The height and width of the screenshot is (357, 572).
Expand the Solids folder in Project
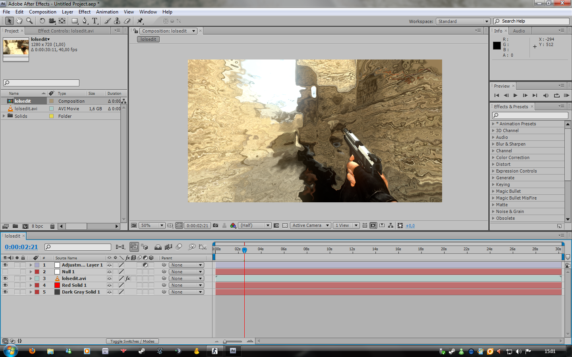coord(4,116)
